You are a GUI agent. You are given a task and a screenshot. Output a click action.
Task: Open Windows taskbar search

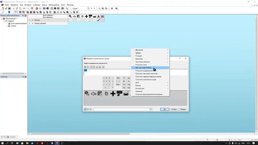[x=7, y=143]
